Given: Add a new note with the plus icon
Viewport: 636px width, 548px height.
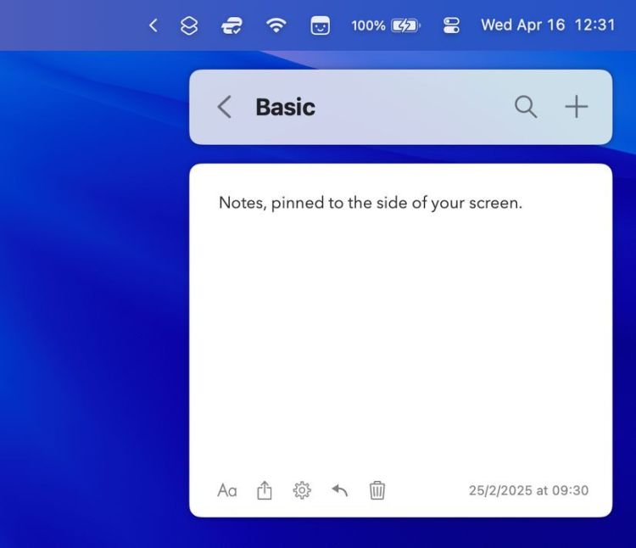Looking at the screenshot, I should pos(577,107).
